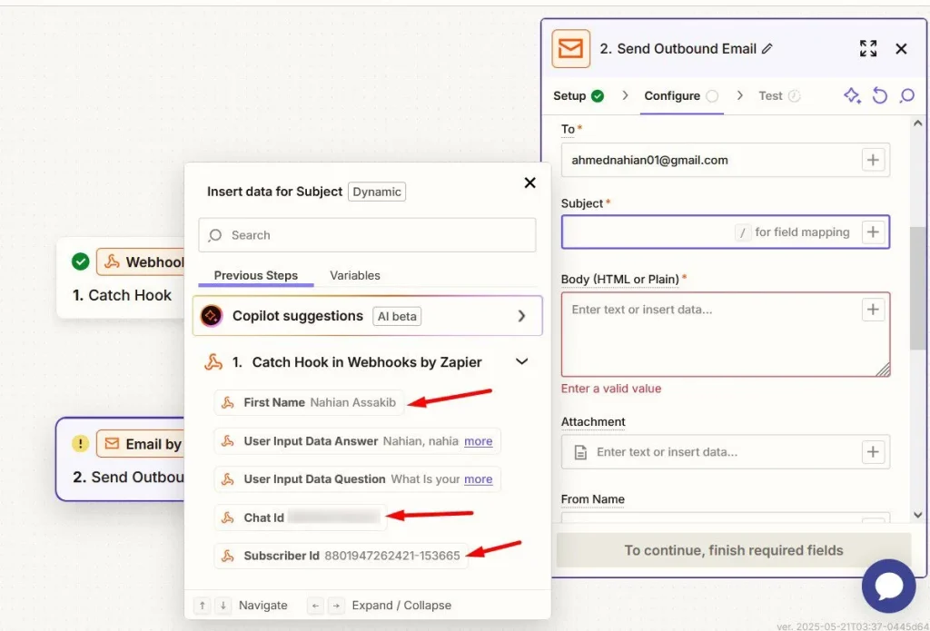Rename step using pencil edit icon
This screenshot has height=631, width=930.
pos(767,49)
